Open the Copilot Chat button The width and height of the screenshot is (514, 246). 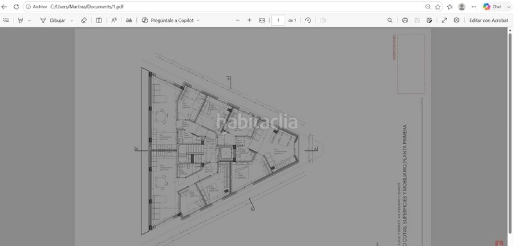493,6
